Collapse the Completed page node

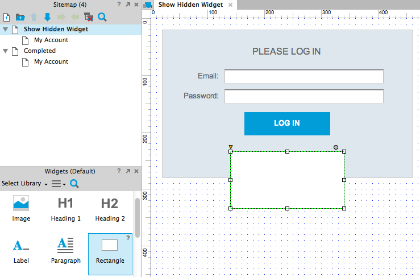click(x=6, y=51)
